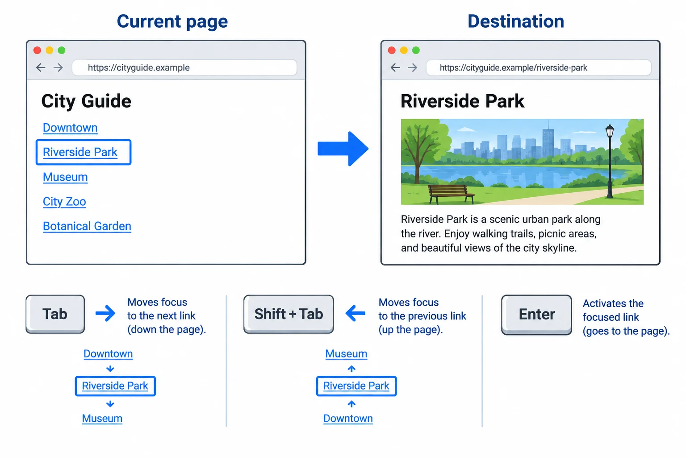Click the Museum link below the Tab key
686x457 pixels.
(x=102, y=419)
